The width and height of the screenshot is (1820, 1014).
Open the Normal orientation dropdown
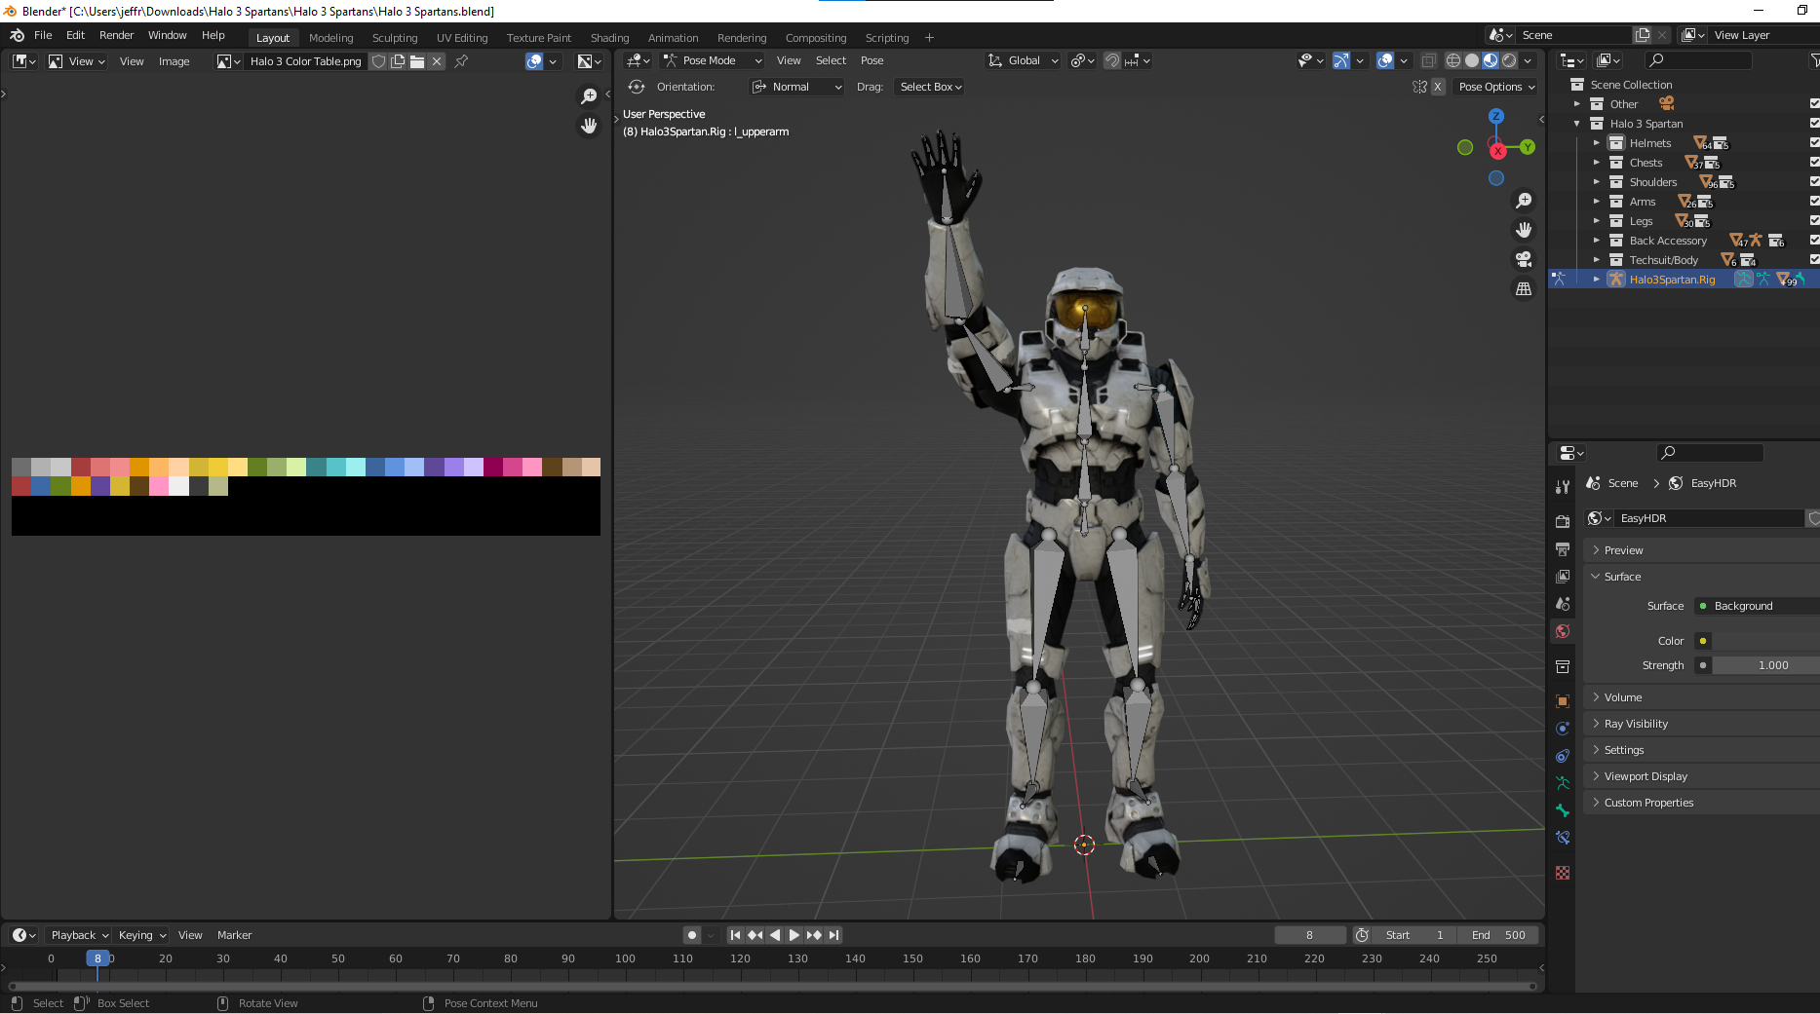click(796, 87)
